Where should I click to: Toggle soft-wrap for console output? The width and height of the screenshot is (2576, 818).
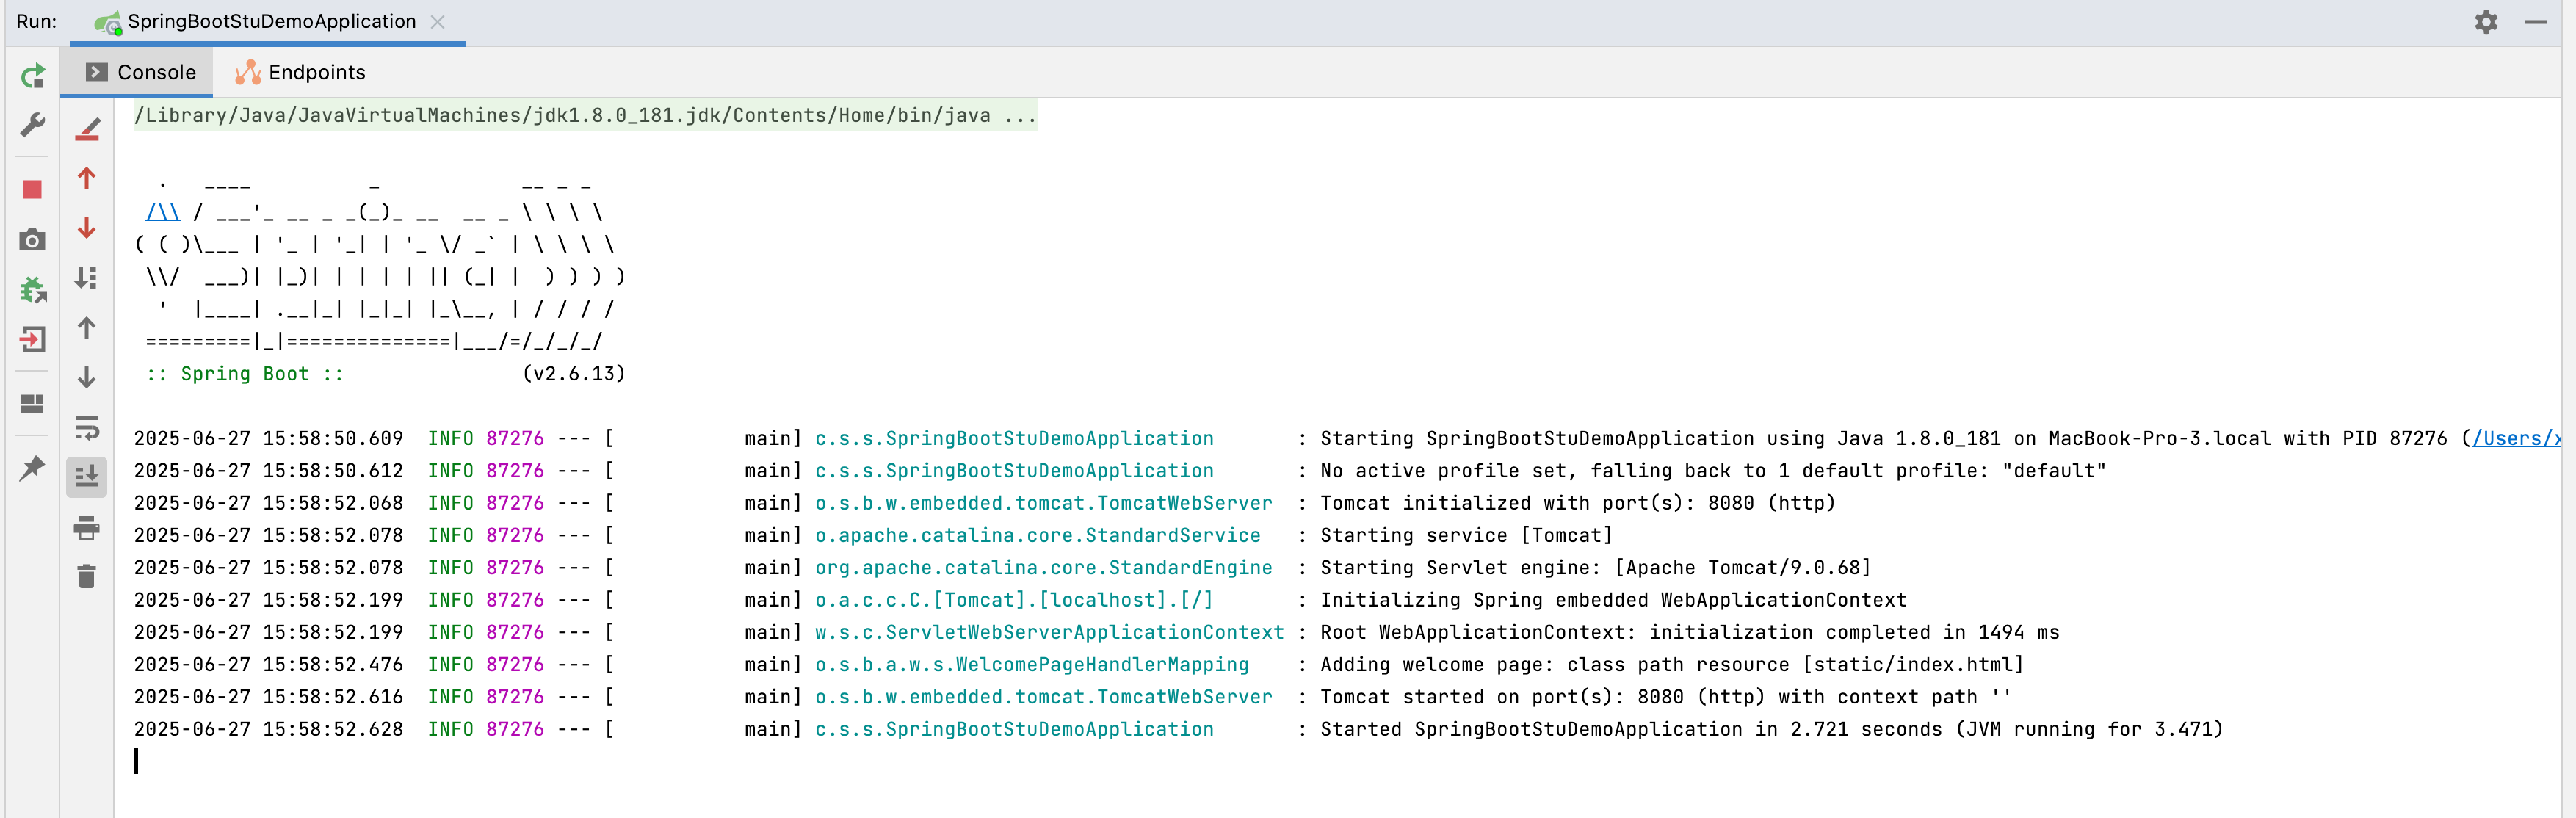[87, 428]
